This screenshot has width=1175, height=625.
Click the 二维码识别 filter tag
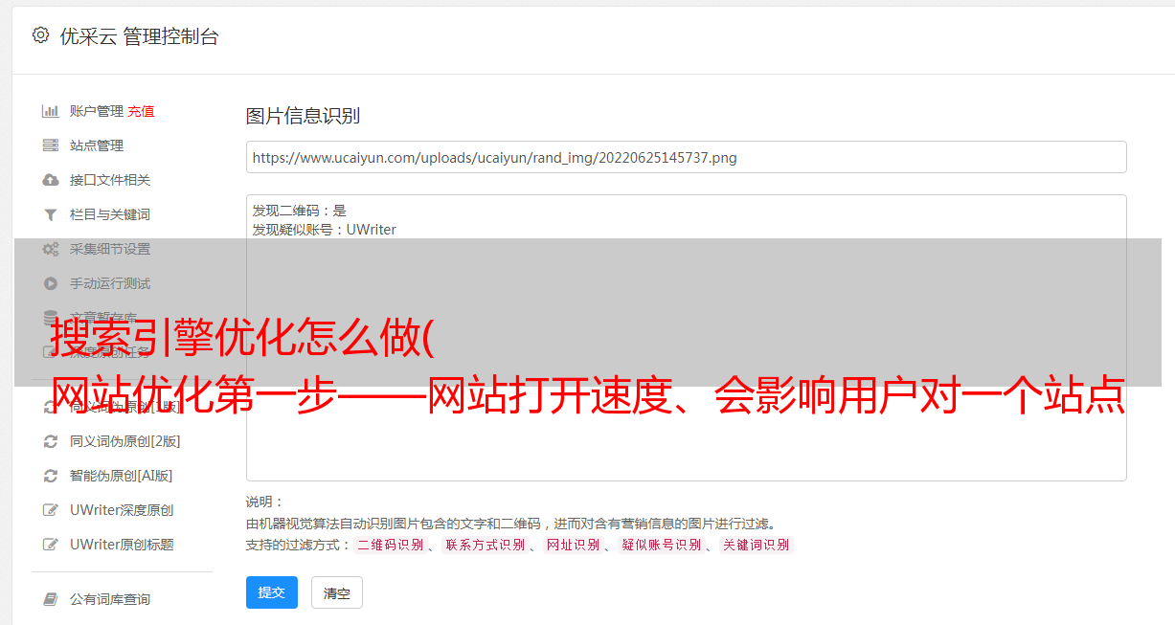pos(390,545)
